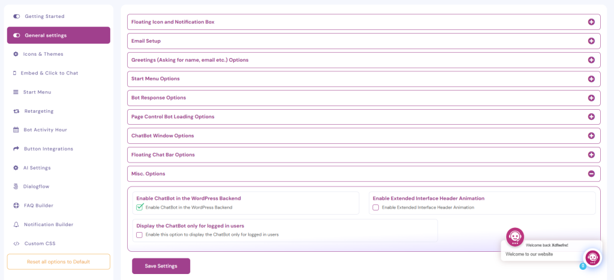Click the gear icon beside Icons & Themes

coord(16,54)
